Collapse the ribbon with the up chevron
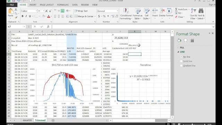The width and height of the screenshot is (222, 125). pyautogui.click(x=213, y=22)
